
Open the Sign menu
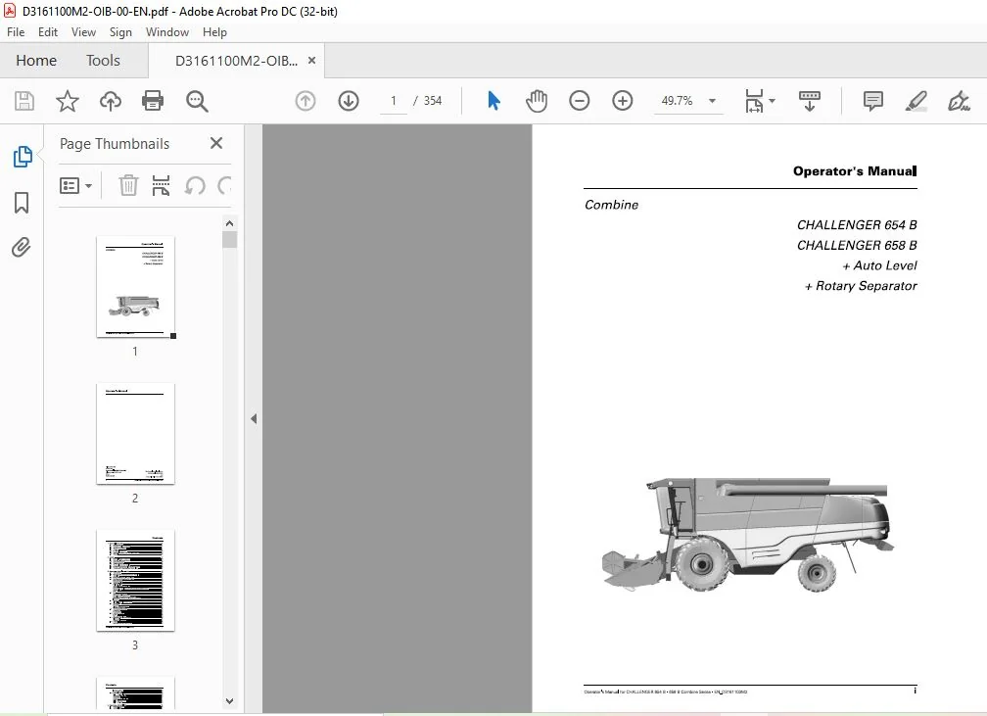click(x=120, y=32)
